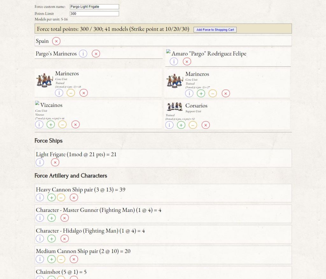Remove Spain from the force
This screenshot has width=326, height=279.
point(56,41)
